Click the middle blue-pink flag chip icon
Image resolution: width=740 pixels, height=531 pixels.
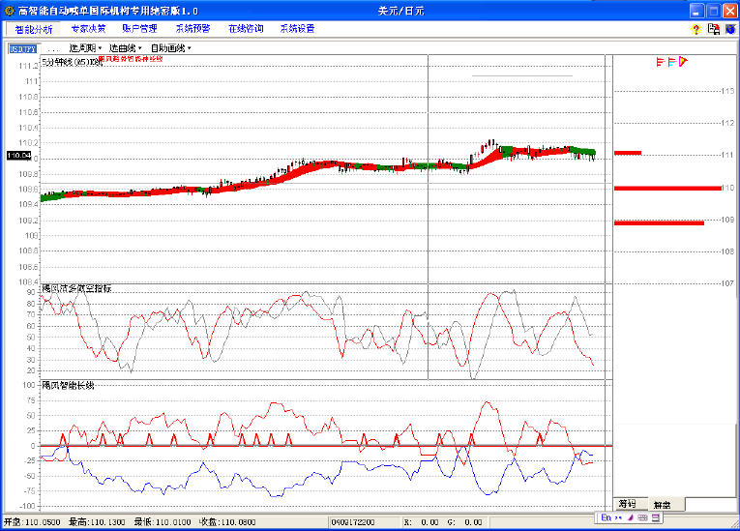(671, 63)
